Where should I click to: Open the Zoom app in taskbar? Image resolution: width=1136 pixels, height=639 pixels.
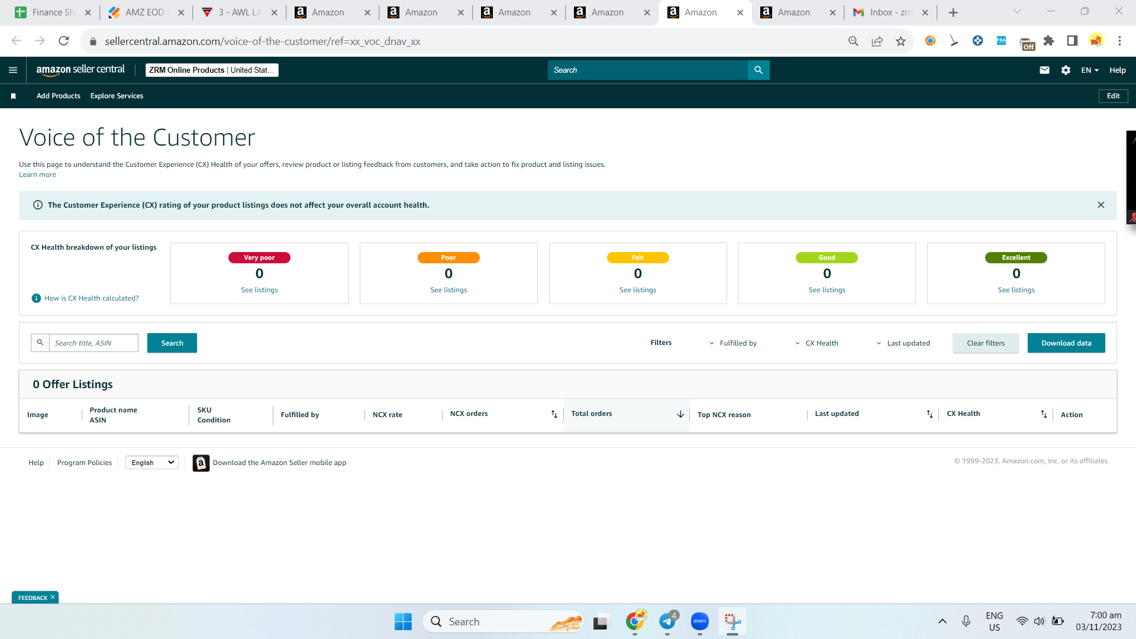[x=700, y=621]
